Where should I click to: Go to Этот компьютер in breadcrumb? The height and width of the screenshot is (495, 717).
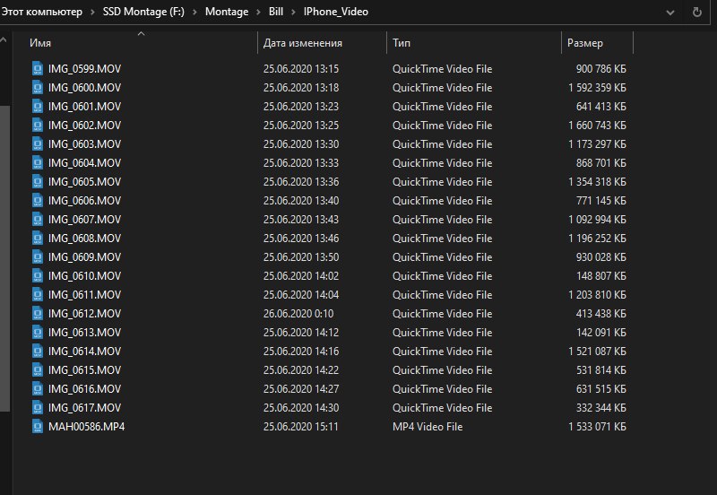41,12
